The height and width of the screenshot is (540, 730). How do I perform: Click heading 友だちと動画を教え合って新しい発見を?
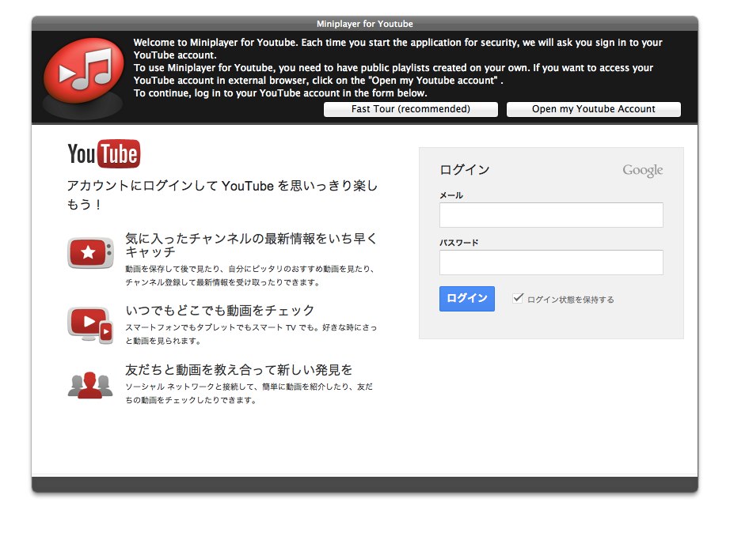click(239, 370)
